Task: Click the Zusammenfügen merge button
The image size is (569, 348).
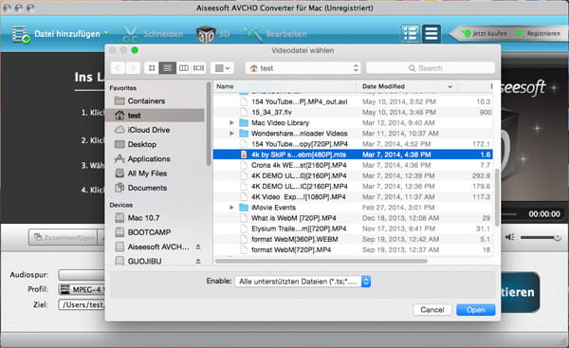Action: click(64, 237)
